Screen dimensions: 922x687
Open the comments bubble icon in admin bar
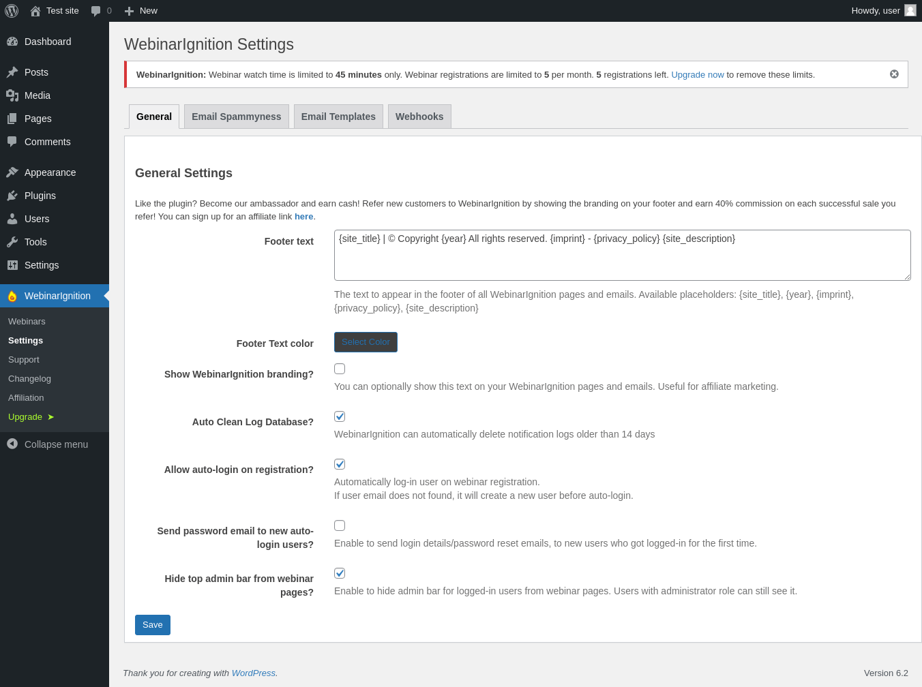tap(96, 11)
